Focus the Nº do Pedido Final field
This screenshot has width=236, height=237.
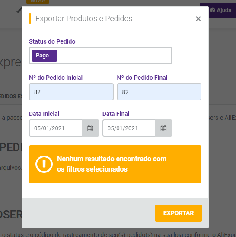tap(159, 92)
